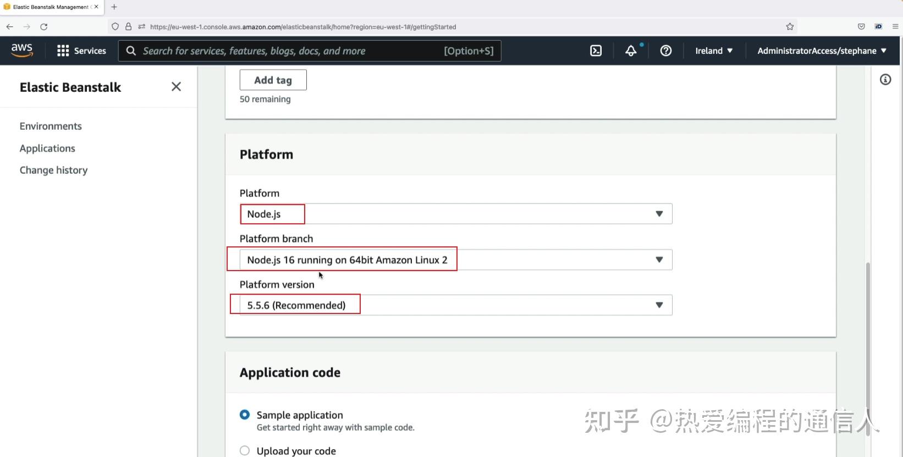
Task: Click the site padlock icon in address bar
Action: click(128, 26)
